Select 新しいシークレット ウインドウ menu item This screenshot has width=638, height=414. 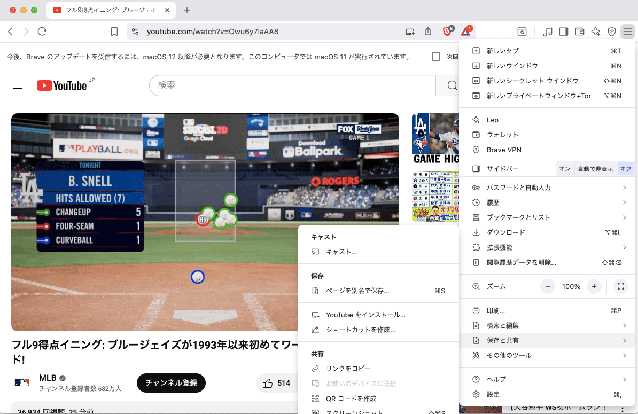548,81
